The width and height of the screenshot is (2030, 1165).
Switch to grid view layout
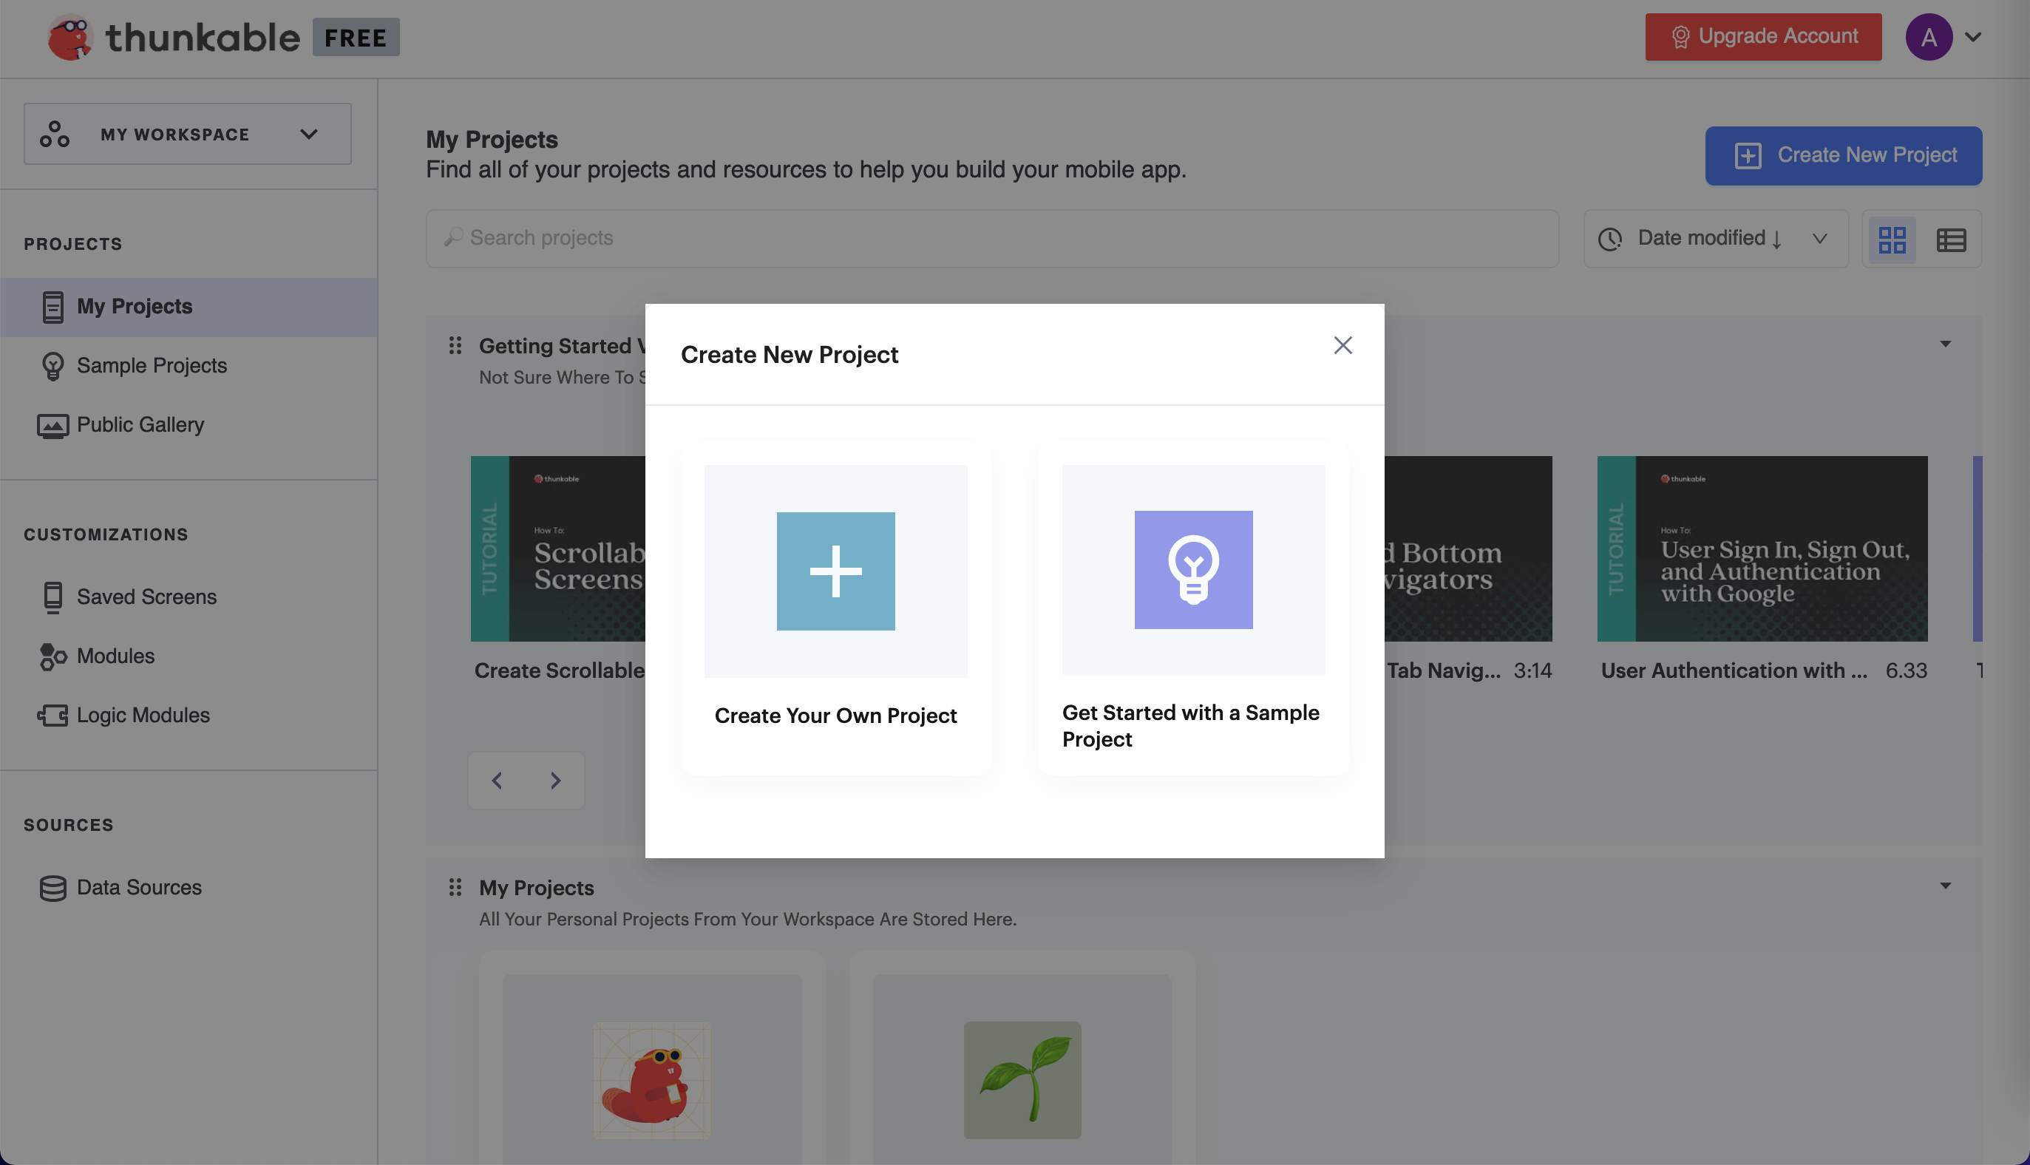1891,240
